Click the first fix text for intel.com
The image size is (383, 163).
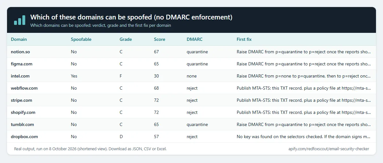coord(304,76)
